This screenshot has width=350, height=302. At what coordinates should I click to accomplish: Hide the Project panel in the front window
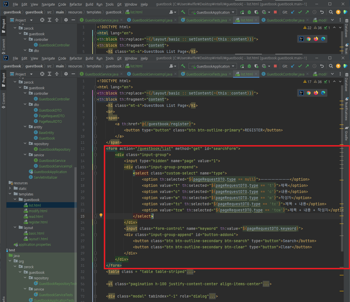click(73, 74)
